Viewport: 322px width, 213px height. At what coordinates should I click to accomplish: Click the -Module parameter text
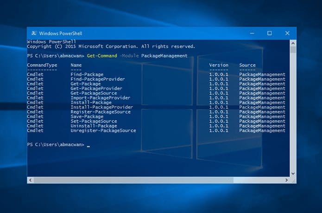[129, 56]
